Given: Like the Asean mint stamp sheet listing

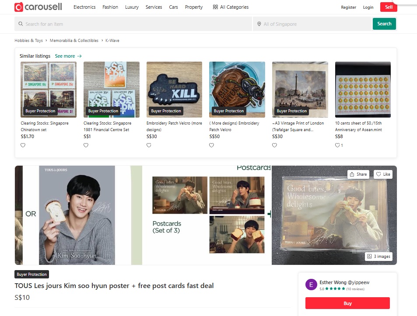Looking at the screenshot, I should point(337,145).
